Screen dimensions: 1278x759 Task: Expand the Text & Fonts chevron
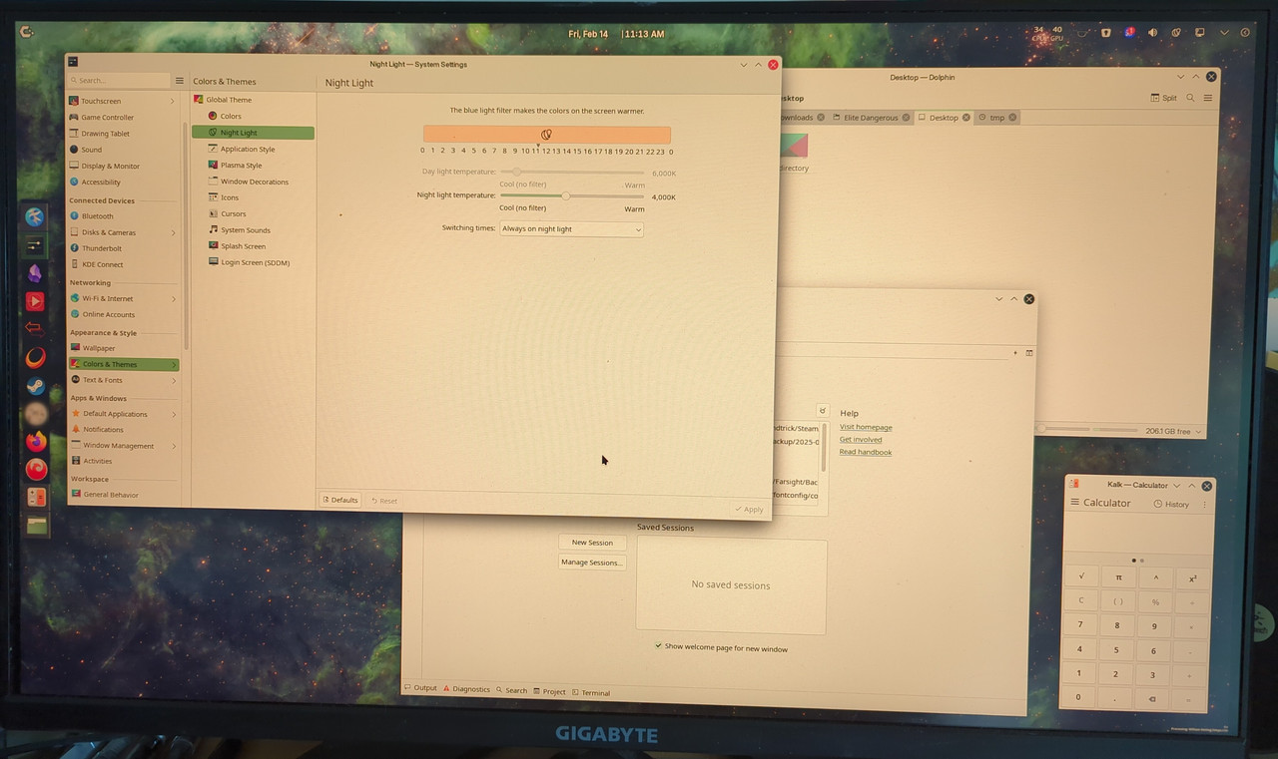(x=174, y=380)
